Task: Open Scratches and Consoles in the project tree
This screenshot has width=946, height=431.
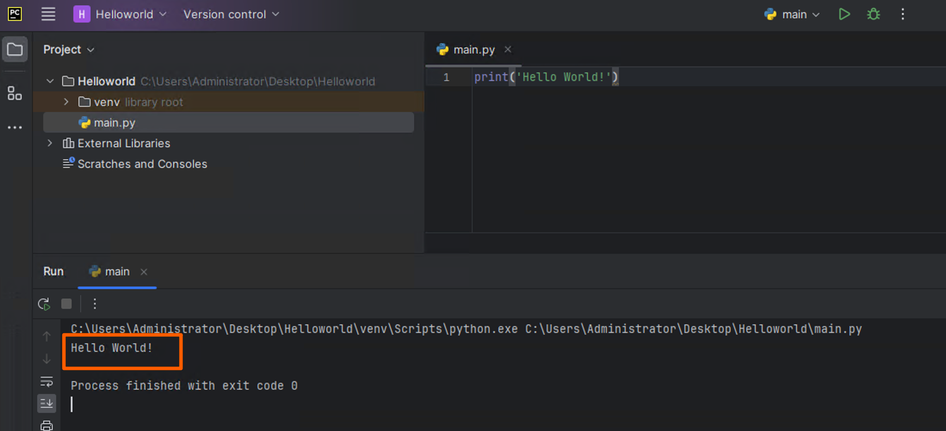Action: [x=142, y=164]
